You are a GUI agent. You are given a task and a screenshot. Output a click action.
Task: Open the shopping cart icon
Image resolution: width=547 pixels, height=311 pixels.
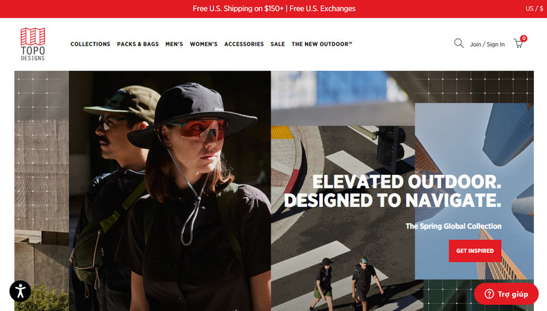[x=518, y=44]
